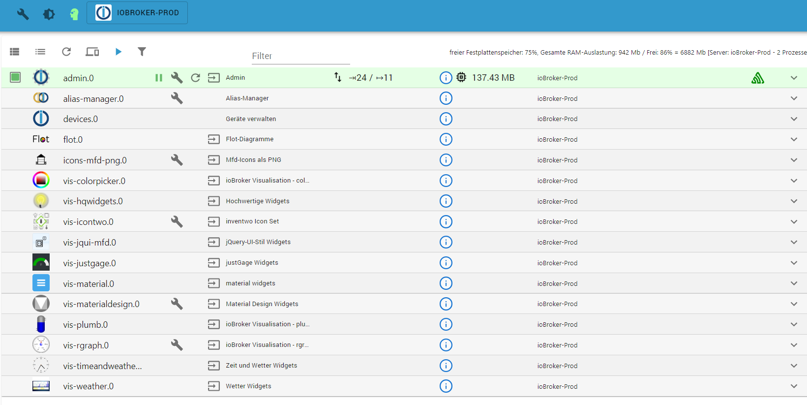
Task: Show only running instances play icon
Action: (x=118, y=52)
